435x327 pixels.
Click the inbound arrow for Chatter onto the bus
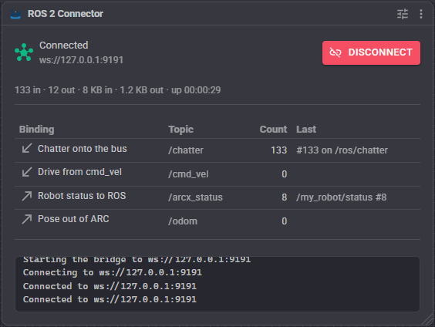click(x=27, y=148)
